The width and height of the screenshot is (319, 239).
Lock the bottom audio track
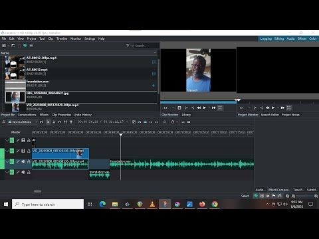pos(29,172)
